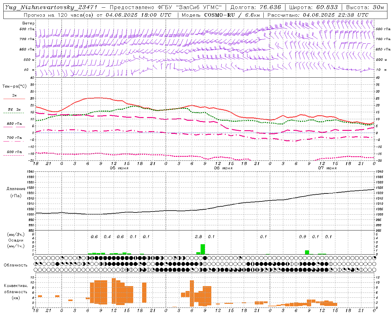The height and width of the screenshot is (313, 392).
Task: Click the Рассчитано: 04.06.2025 22:38 UTC timestamp
Action: point(318,15)
